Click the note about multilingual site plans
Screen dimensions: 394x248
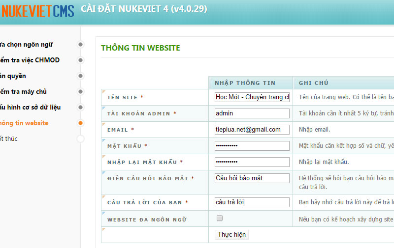pos(346,219)
